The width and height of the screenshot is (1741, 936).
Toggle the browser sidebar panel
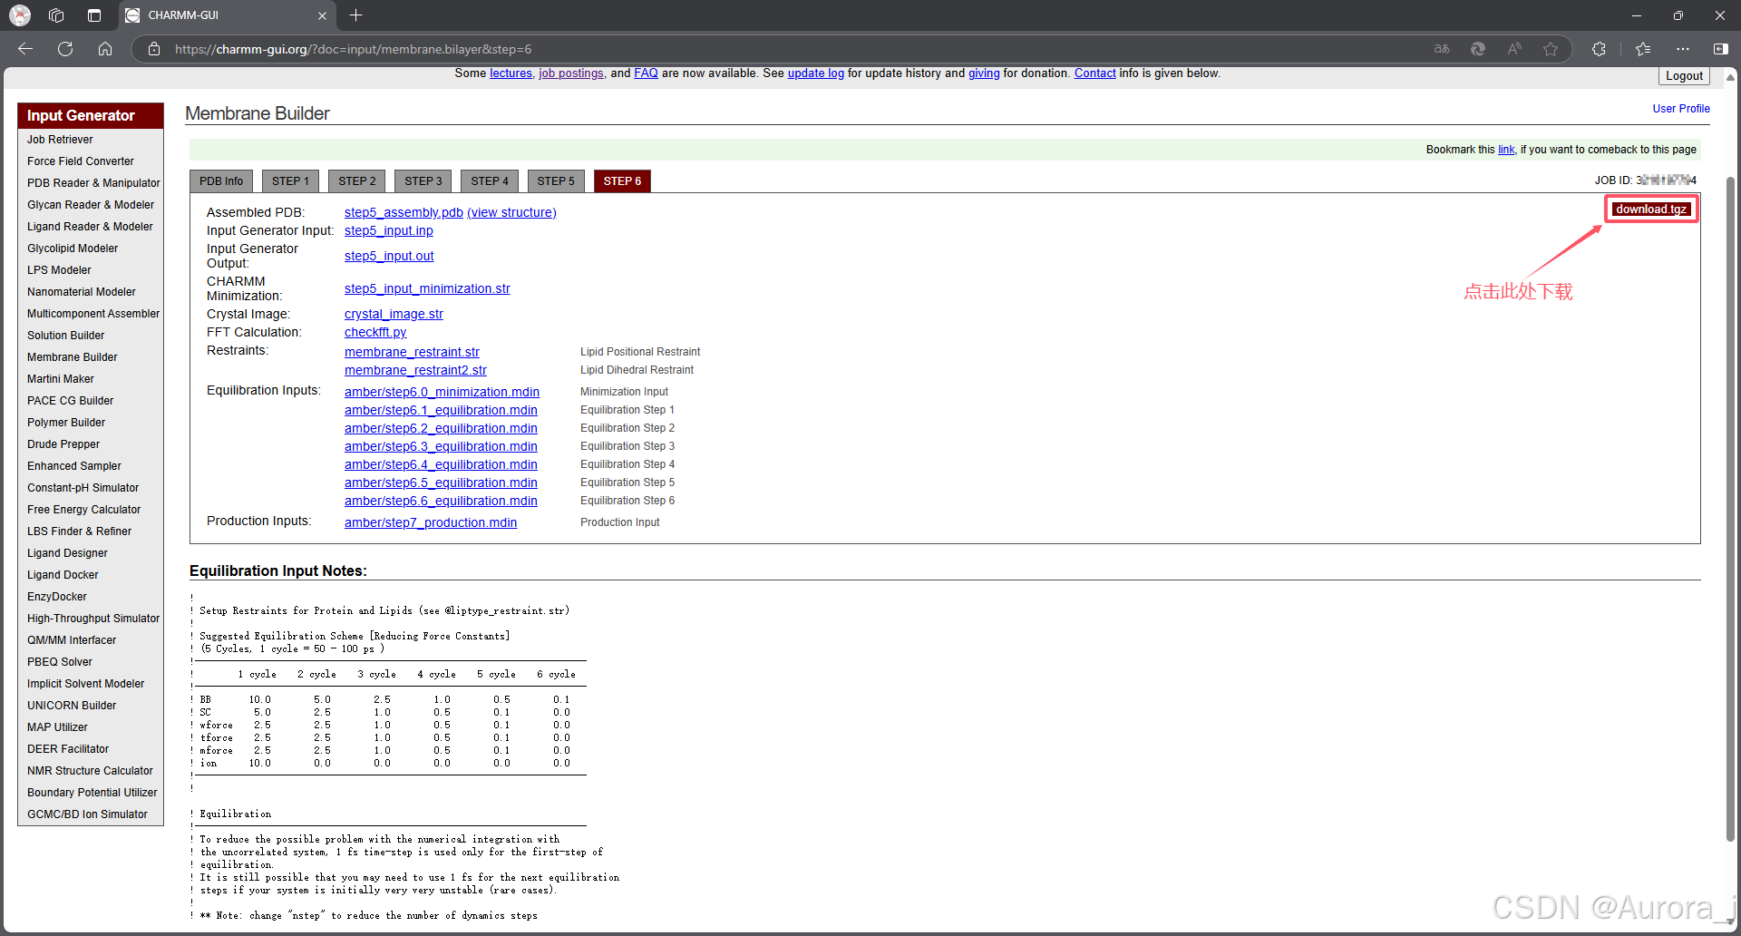(1720, 49)
